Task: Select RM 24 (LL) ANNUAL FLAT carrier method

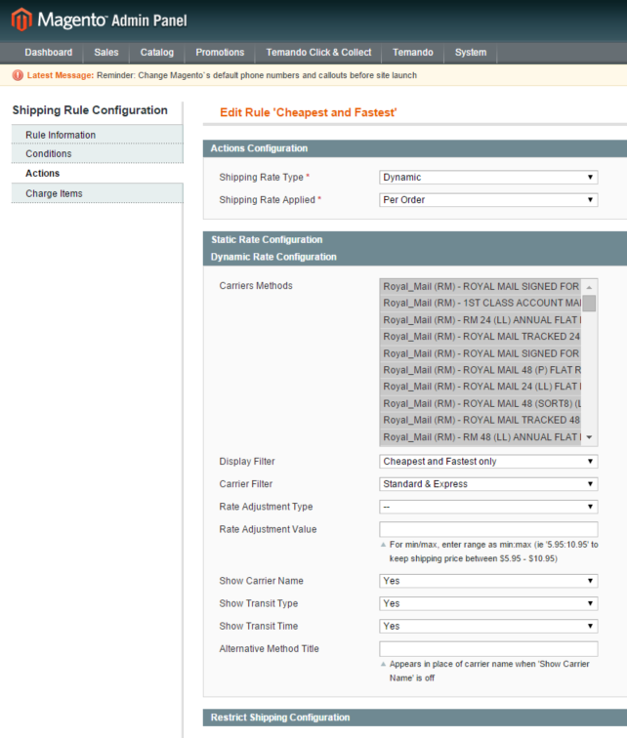Action: tap(481, 320)
